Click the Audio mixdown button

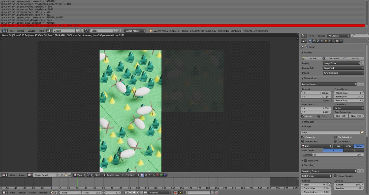(x=354, y=58)
